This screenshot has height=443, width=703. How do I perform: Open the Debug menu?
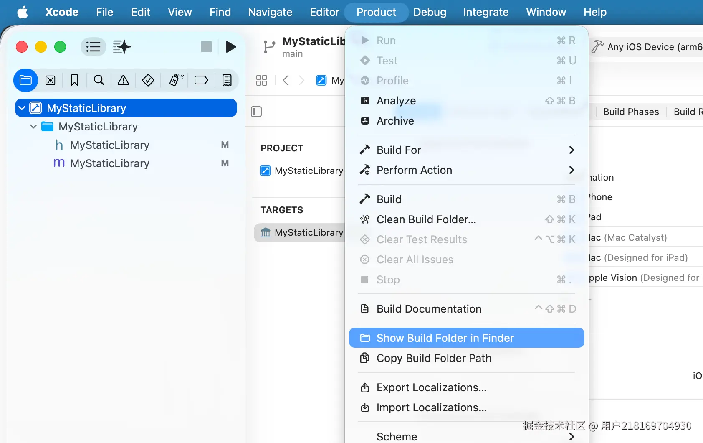pyautogui.click(x=430, y=12)
